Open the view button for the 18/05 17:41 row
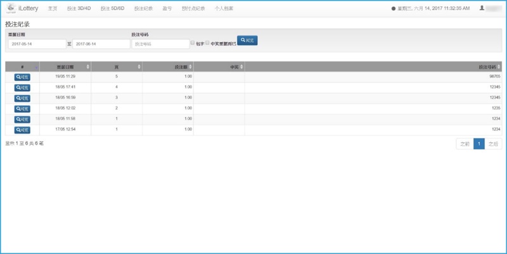The width and height of the screenshot is (507, 254). tap(22, 87)
